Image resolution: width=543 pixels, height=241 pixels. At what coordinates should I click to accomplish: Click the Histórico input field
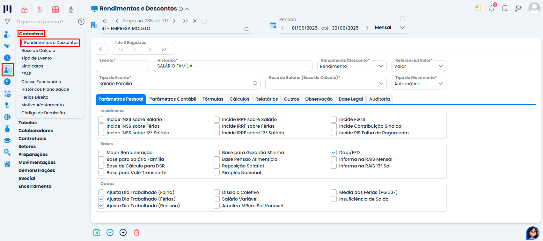point(233,66)
